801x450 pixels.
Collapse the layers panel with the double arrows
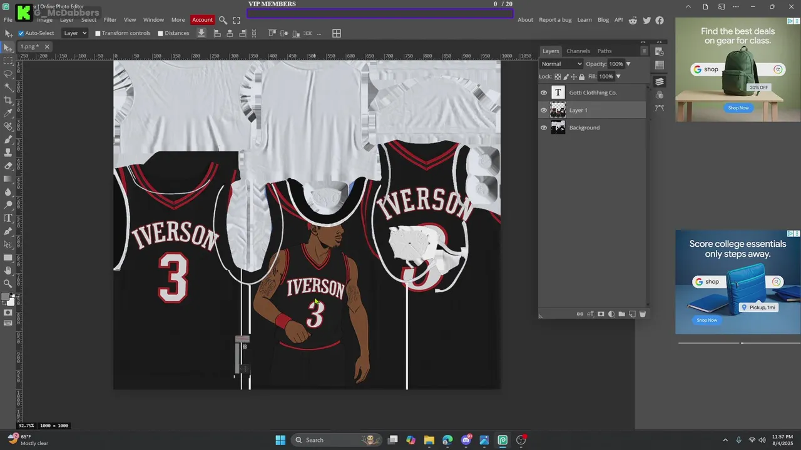tap(643, 42)
